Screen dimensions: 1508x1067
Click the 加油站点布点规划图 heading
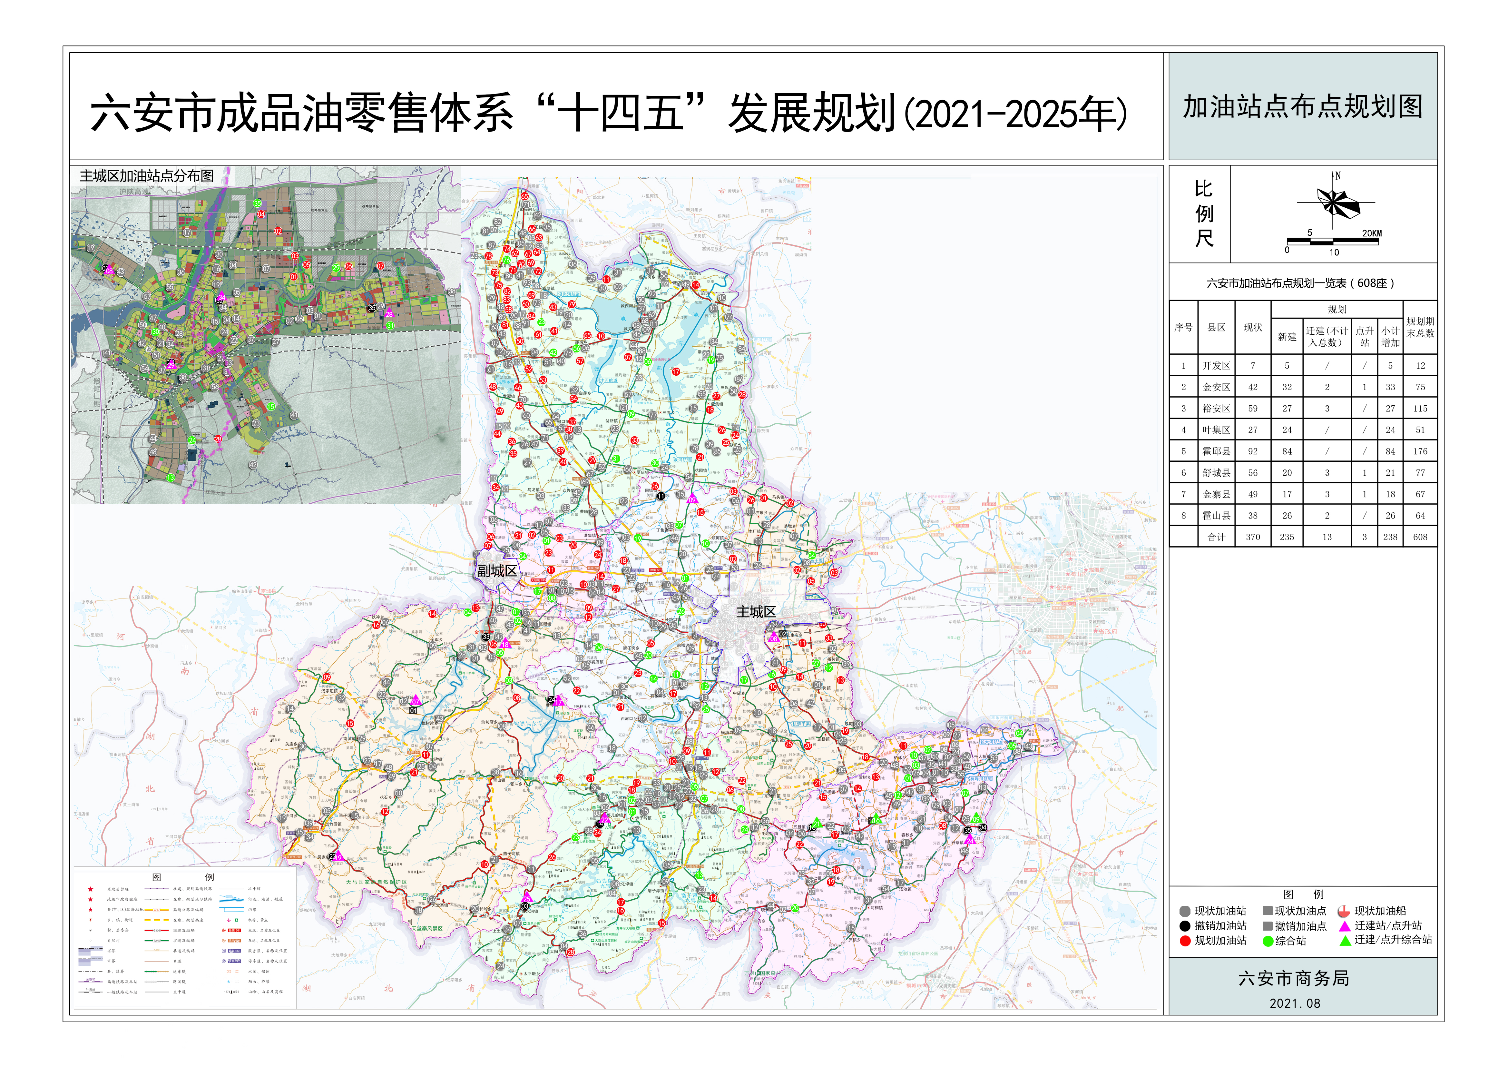tap(1303, 106)
